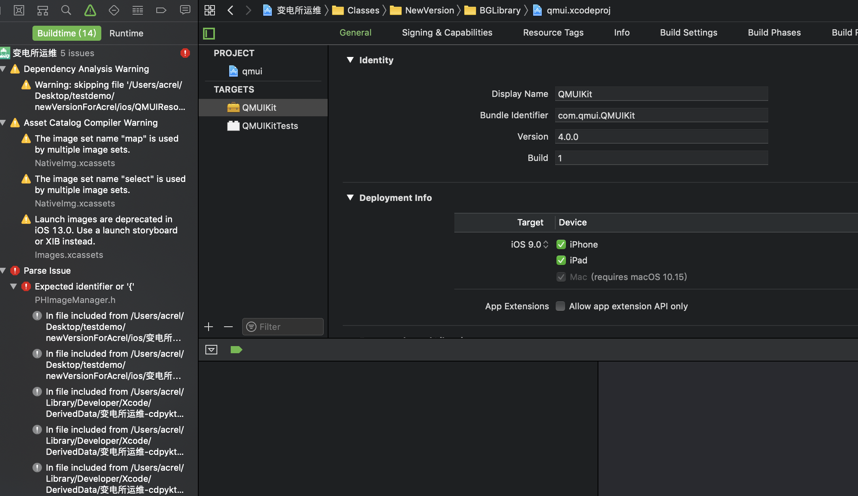Viewport: 858px width, 496px height.
Task: Uncheck the iPhone device checkbox
Action: pos(561,244)
